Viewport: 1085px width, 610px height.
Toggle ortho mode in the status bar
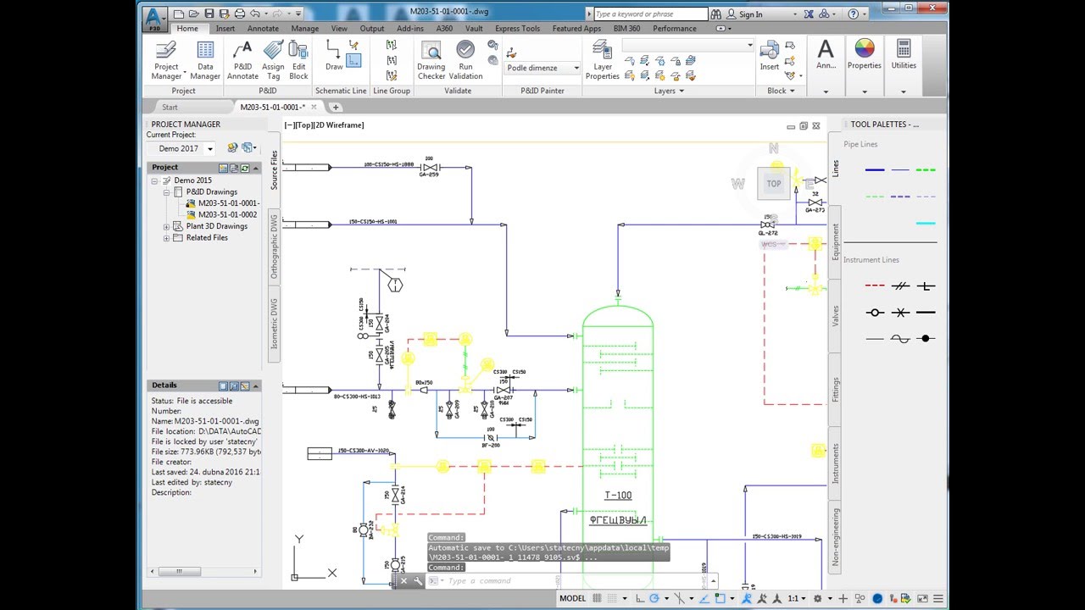pos(640,598)
